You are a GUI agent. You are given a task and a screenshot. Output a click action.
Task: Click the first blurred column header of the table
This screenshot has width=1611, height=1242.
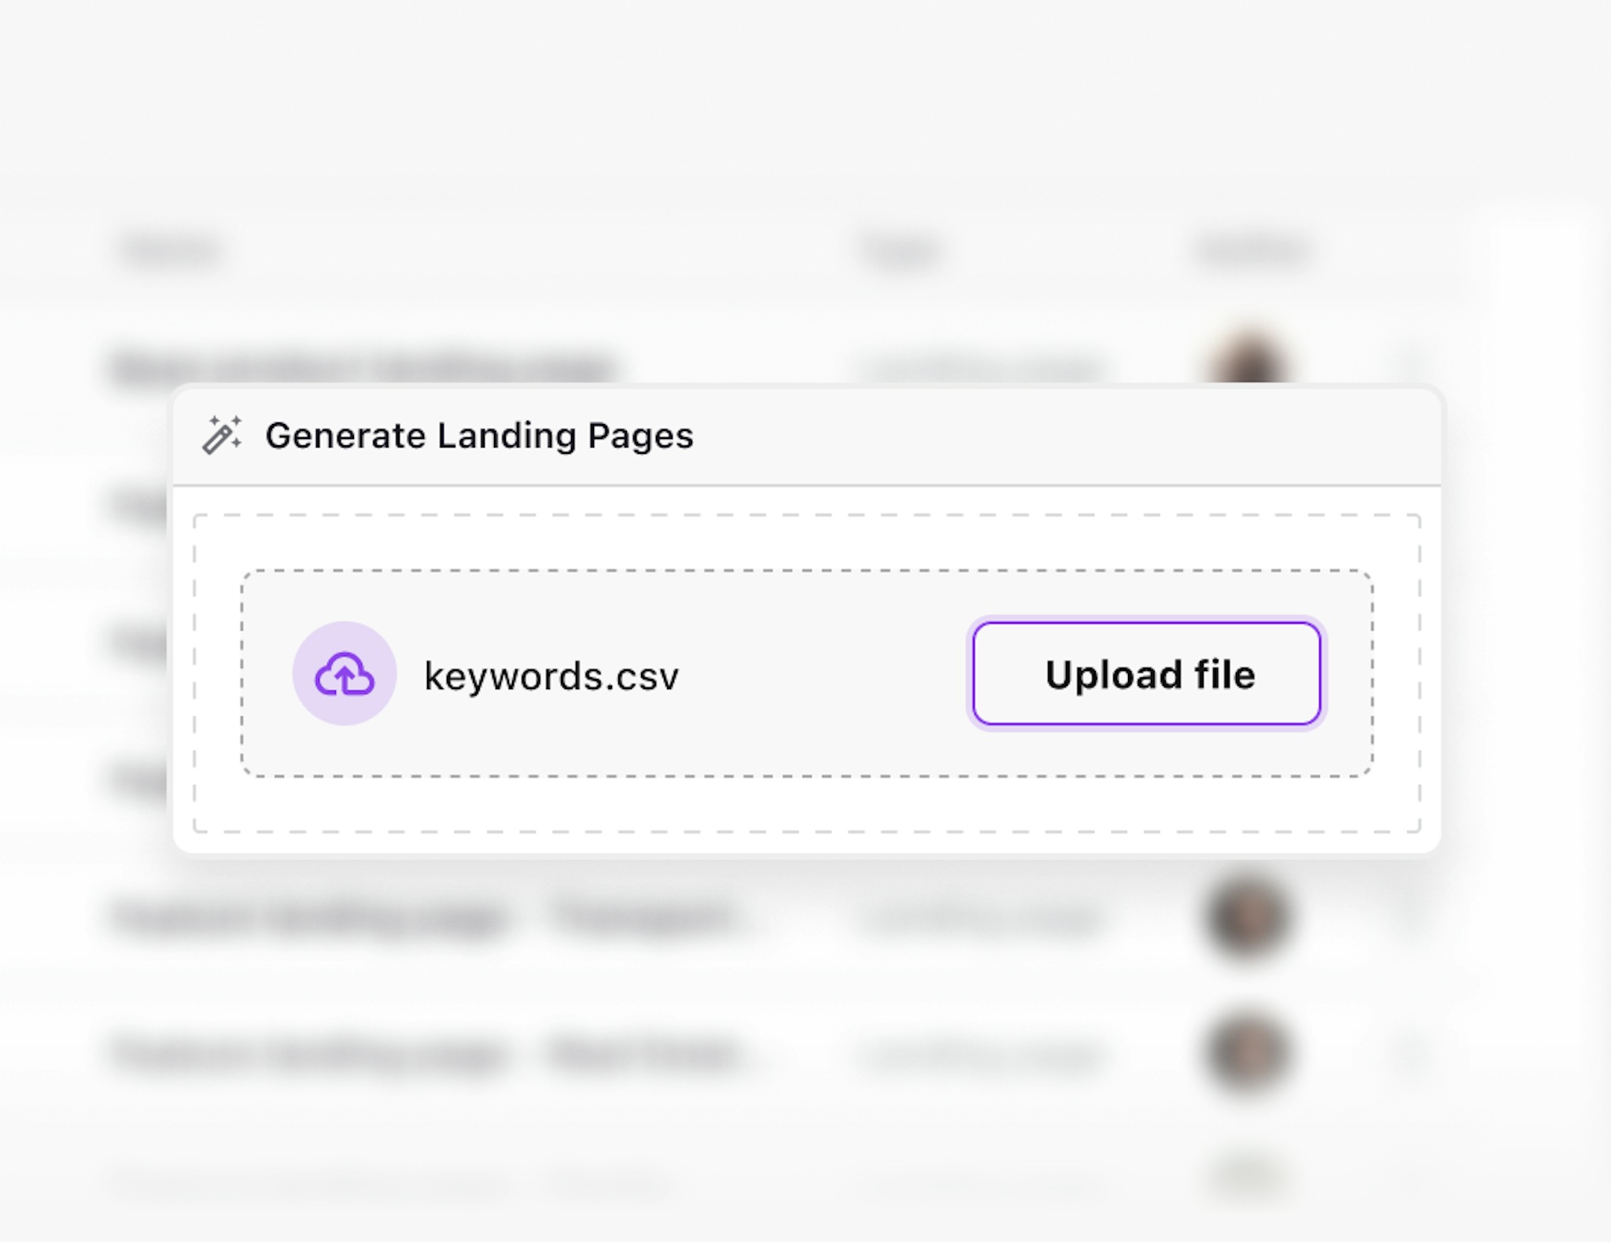pos(170,251)
